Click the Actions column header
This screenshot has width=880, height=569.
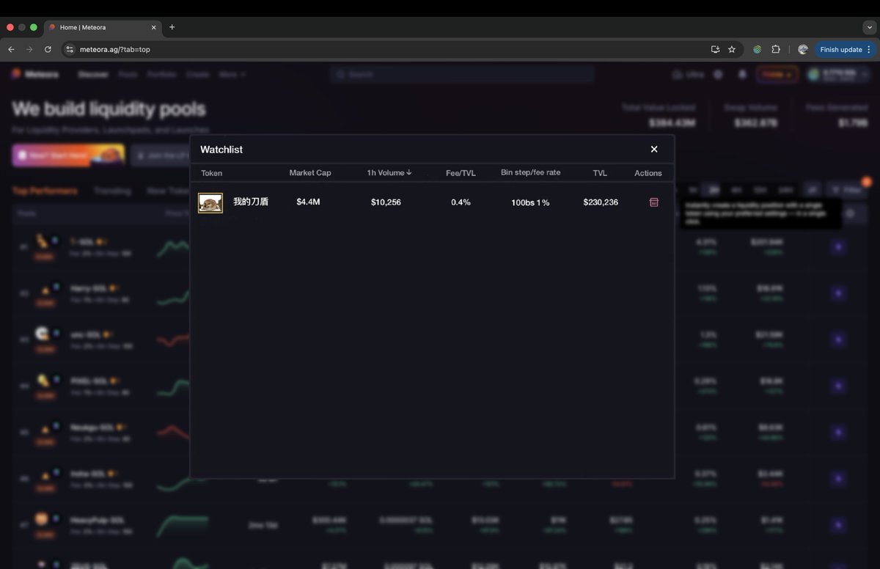click(648, 173)
